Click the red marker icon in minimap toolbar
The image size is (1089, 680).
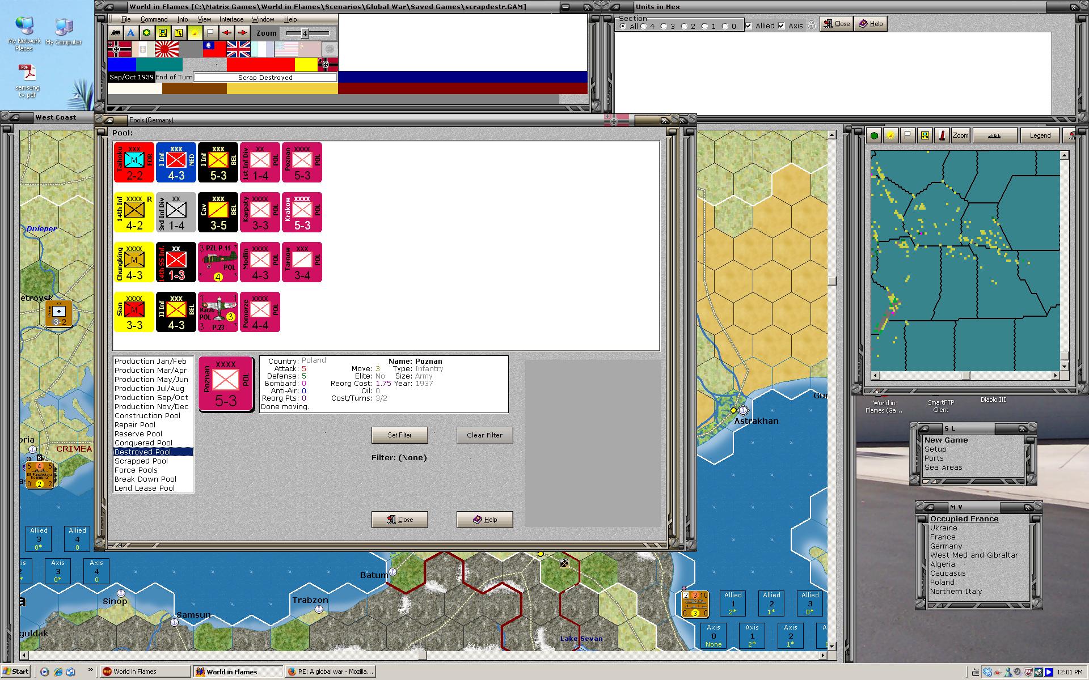[942, 135]
